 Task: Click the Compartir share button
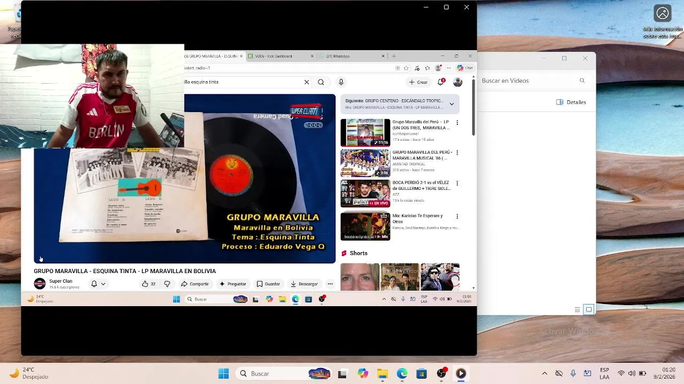[195, 284]
